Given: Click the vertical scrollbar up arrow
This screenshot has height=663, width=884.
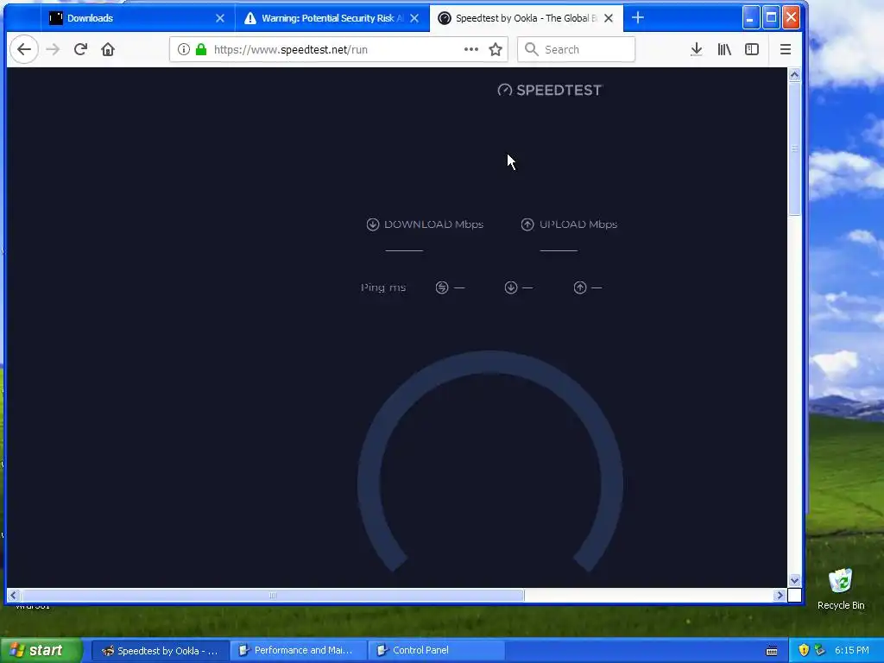Looking at the screenshot, I should point(794,74).
